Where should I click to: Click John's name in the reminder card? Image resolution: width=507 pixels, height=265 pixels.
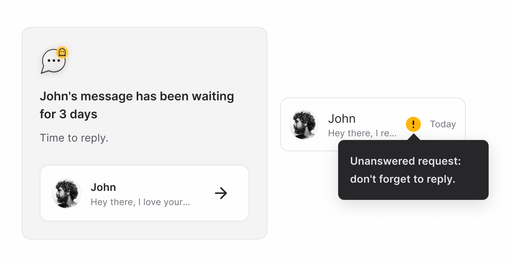pyautogui.click(x=103, y=187)
